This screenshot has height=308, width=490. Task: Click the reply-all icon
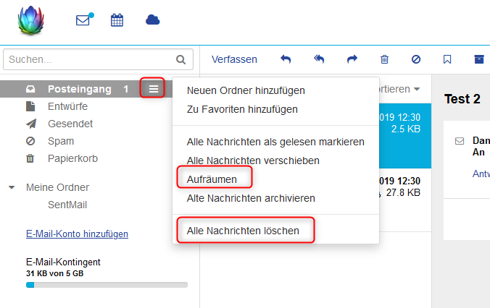[319, 59]
